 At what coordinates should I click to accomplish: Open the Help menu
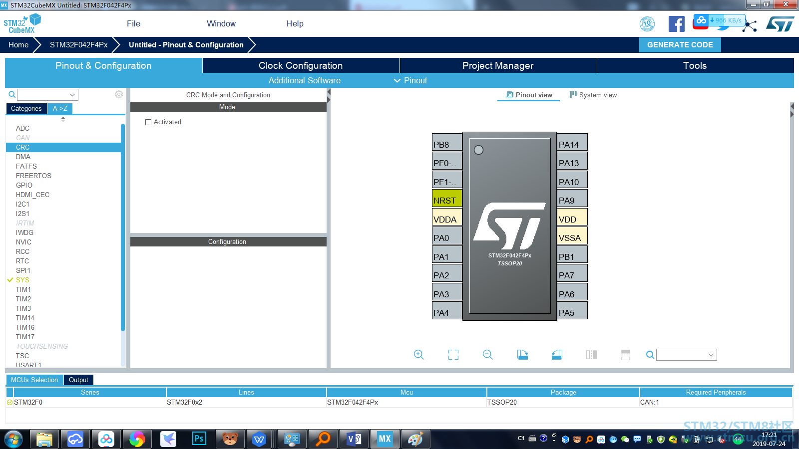coord(295,23)
